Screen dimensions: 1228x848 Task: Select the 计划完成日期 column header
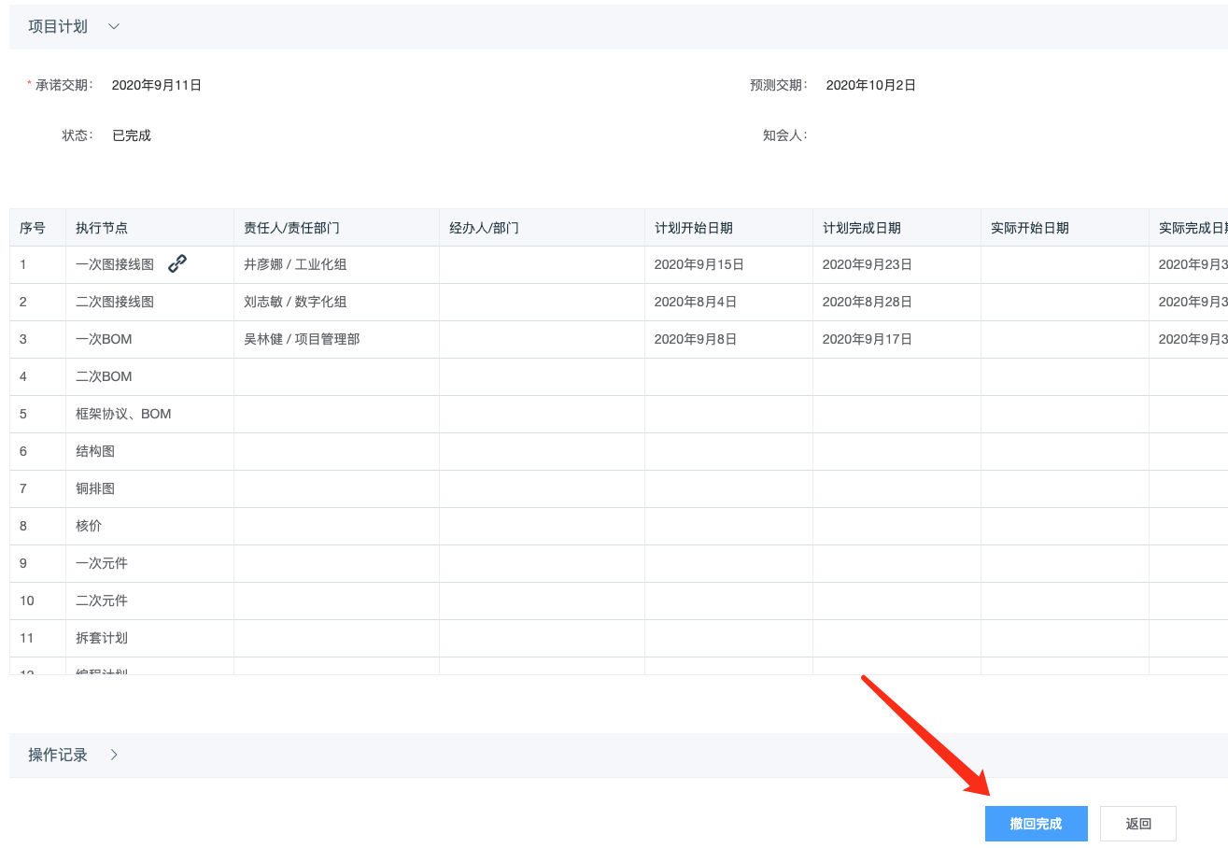pos(861,228)
